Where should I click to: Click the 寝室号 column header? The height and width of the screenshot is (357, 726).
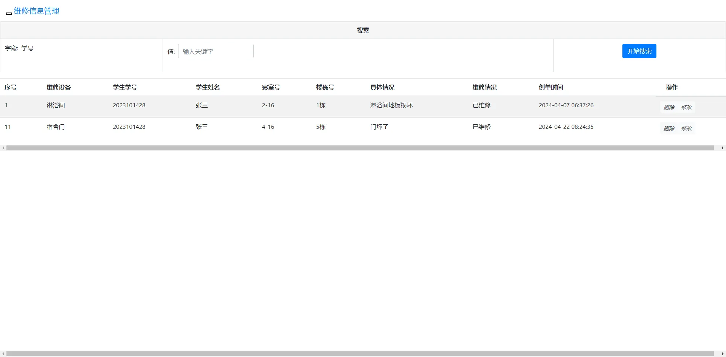coord(271,87)
